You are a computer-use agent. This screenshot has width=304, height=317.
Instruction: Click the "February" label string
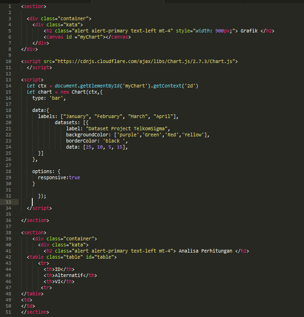pos(108,116)
